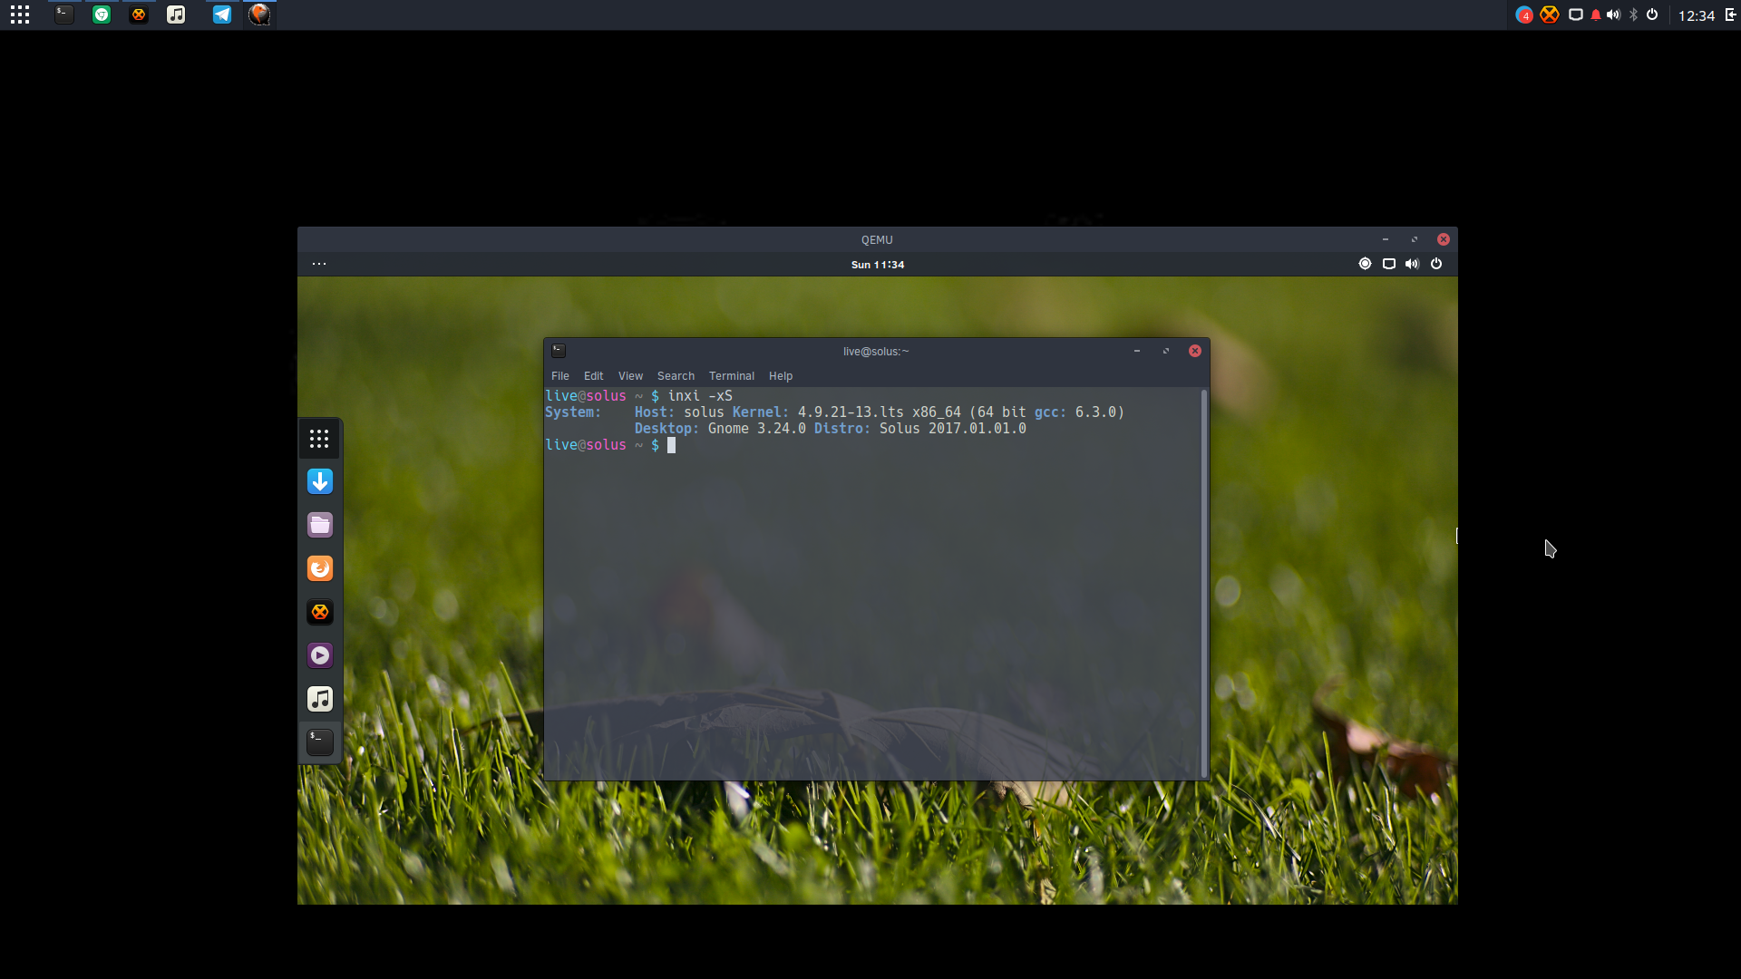This screenshot has width=1741, height=979.
Task: Open the host panel application grid menu
Action: 20,15
